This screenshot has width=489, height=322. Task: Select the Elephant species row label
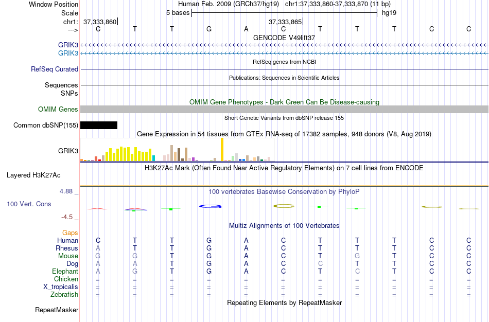[65, 271]
